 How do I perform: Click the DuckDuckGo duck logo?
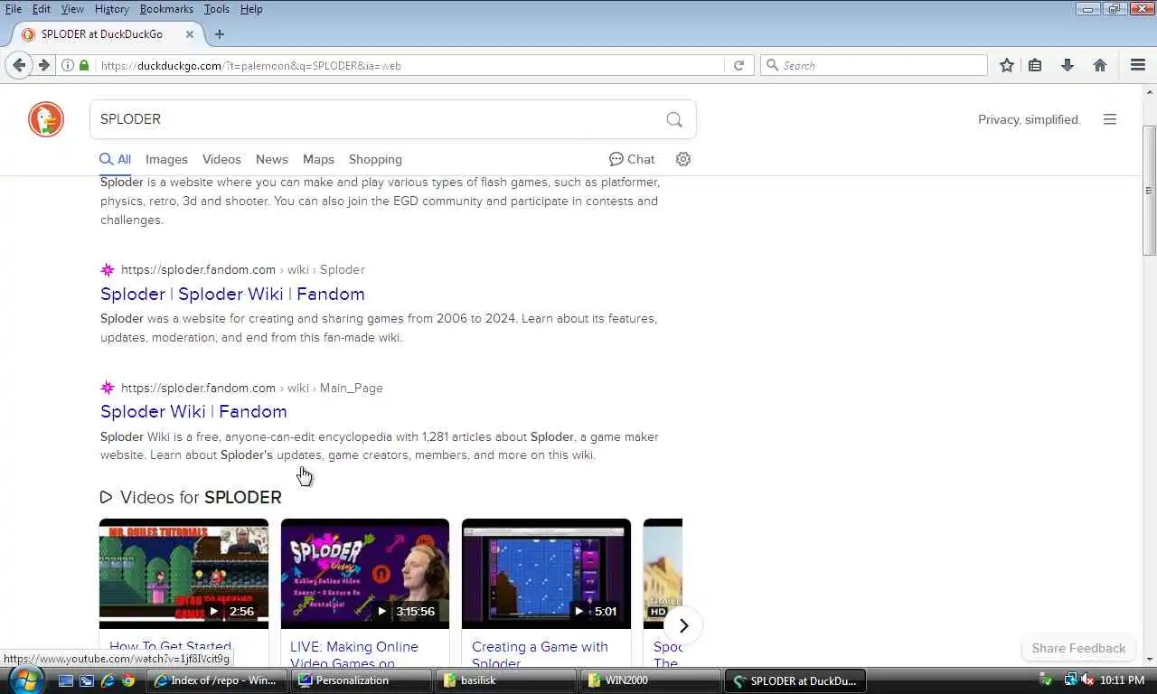pyautogui.click(x=46, y=119)
